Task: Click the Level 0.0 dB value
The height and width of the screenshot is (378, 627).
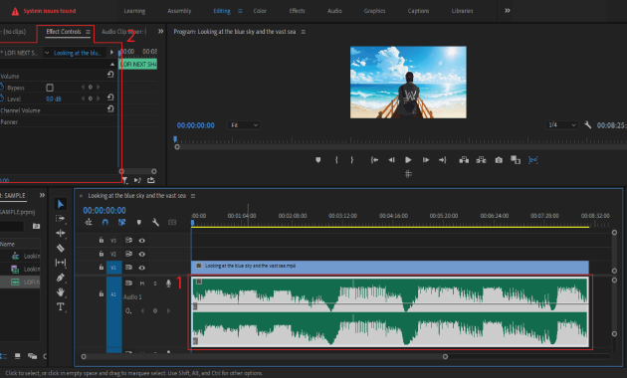Action: (x=54, y=98)
